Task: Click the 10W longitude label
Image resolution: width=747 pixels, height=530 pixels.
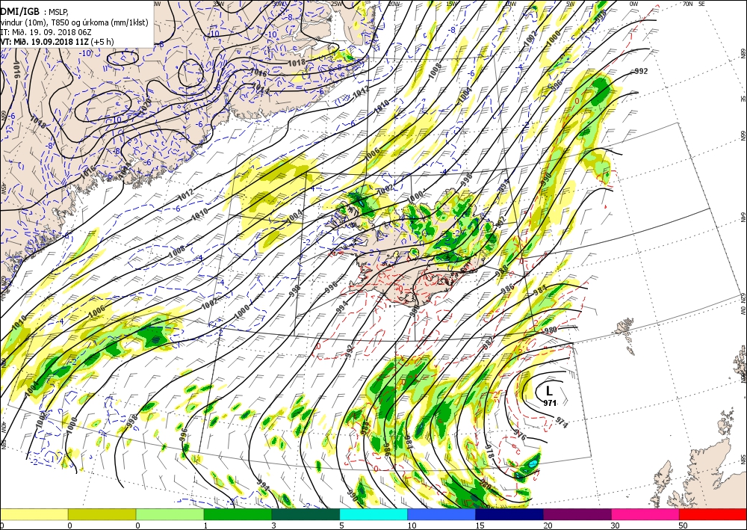Action: [x=509, y=3]
